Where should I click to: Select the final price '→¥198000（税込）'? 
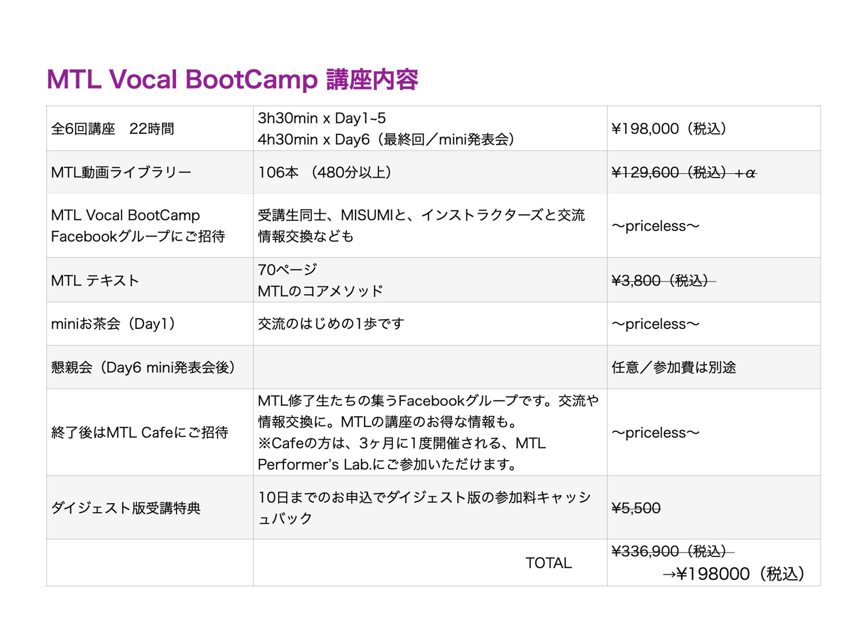(x=733, y=574)
